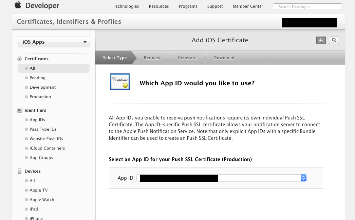
Task: Select Production certificates in sidebar
Action: pyautogui.click(x=40, y=97)
